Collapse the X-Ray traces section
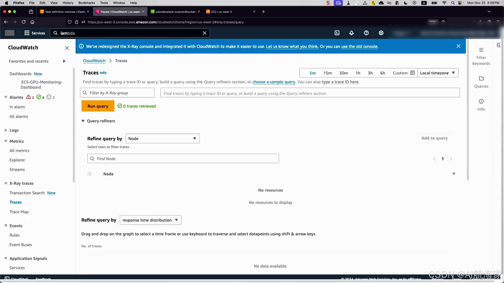The width and height of the screenshot is (504, 283). pyautogui.click(x=6, y=183)
